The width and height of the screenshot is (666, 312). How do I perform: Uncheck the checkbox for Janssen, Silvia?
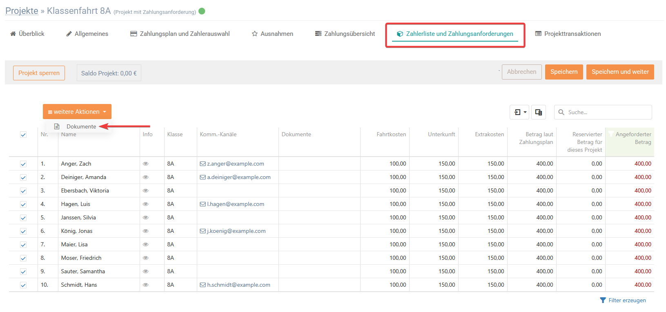coord(23,218)
